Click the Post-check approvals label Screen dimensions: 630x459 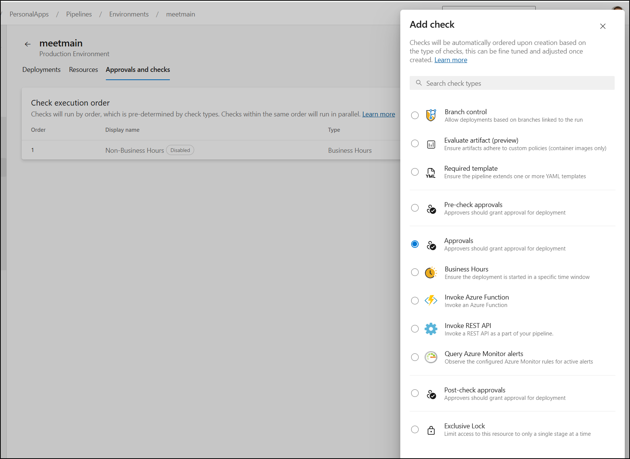475,390
